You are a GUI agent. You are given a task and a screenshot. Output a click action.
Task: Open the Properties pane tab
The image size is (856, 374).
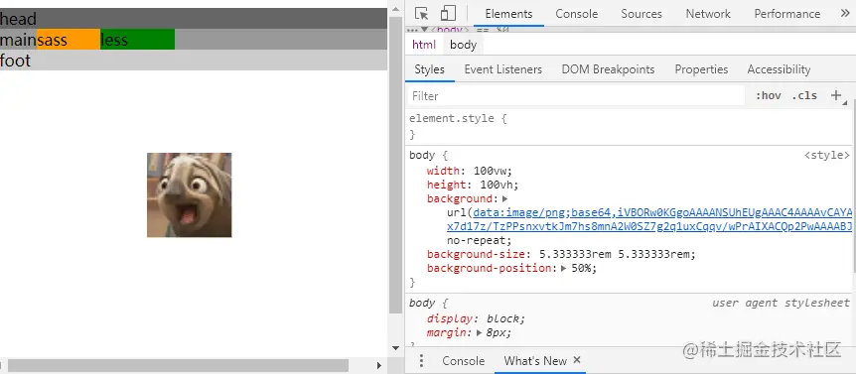[x=701, y=69]
